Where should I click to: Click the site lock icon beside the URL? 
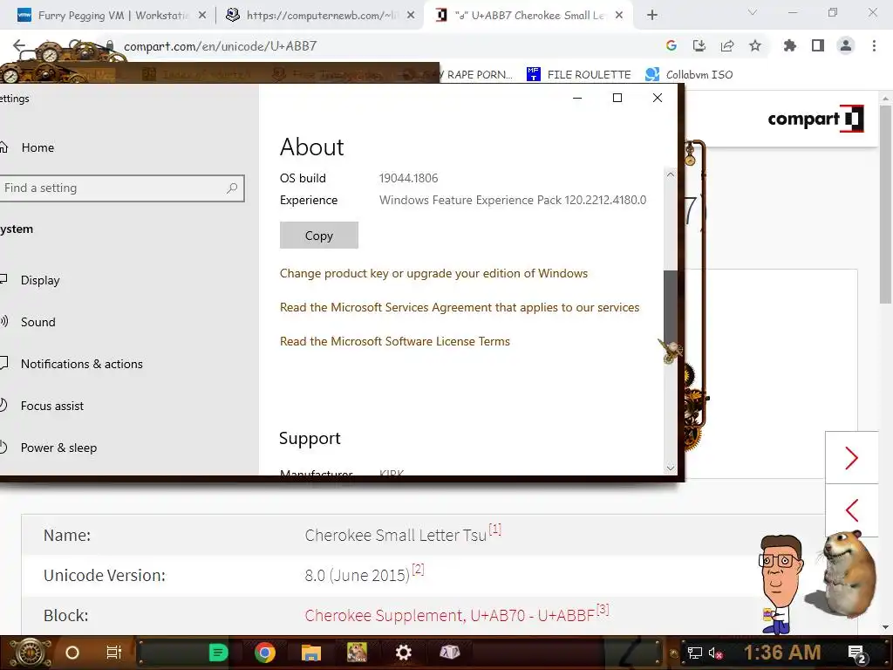click(x=110, y=46)
